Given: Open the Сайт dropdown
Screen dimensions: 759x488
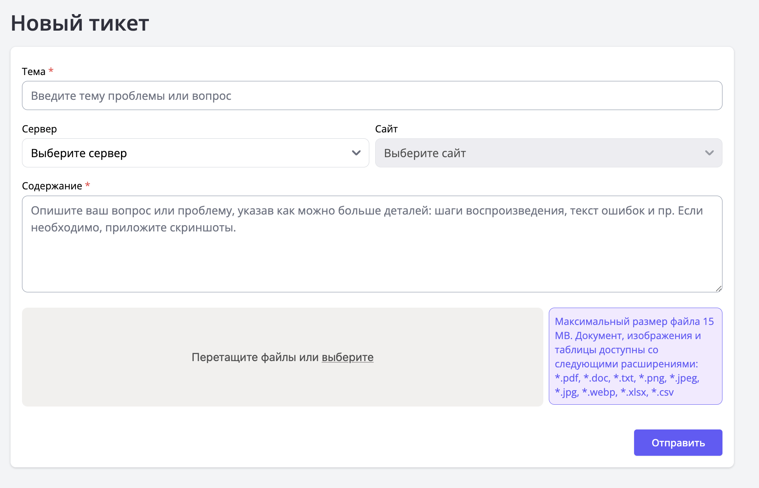Looking at the screenshot, I should point(548,153).
